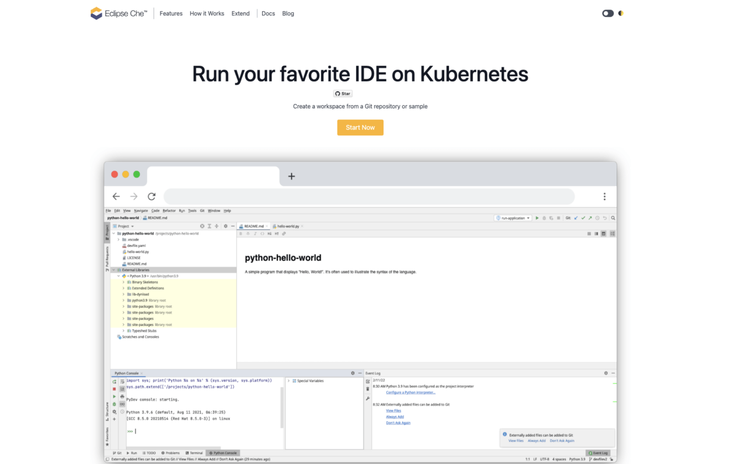Open Git update project with blue arrow icon

tap(576, 218)
